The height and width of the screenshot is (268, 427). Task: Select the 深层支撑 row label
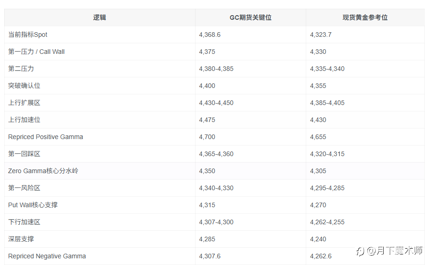[21, 239]
